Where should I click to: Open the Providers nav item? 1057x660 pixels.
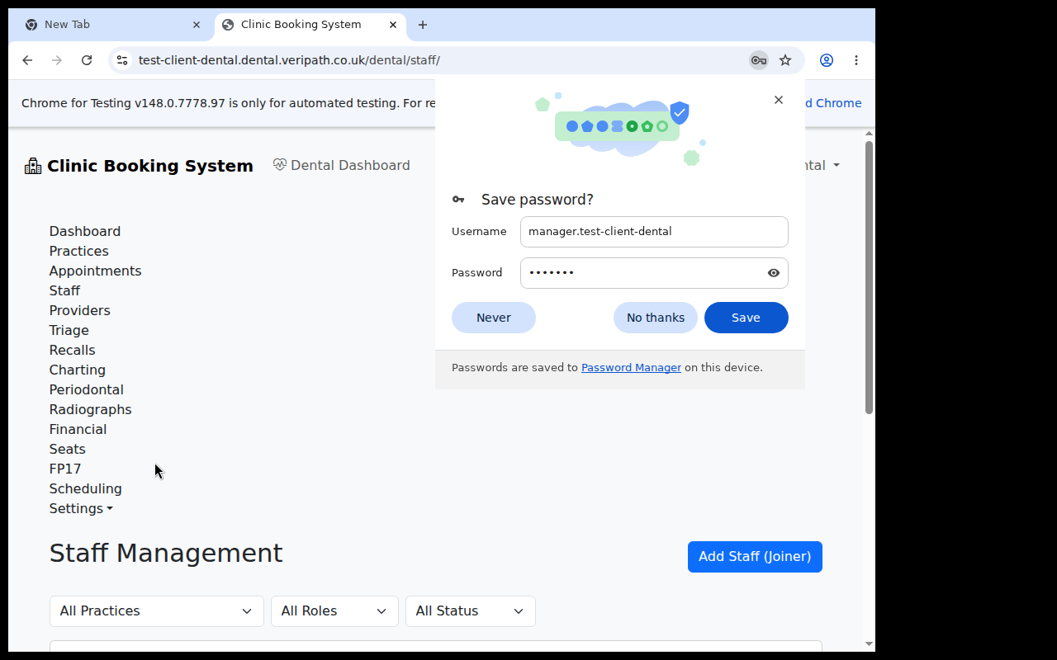(80, 310)
